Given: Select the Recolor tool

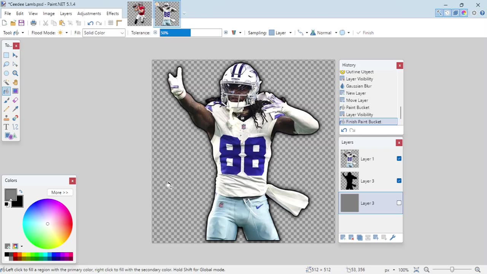Looking at the screenshot, I should point(15,118).
